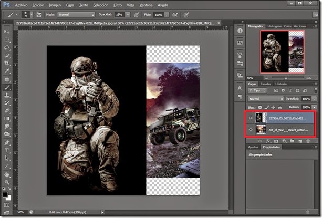This screenshot has height=218, width=322.
Task: Toggle airbrush mode in options bar
Action: click(175, 15)
